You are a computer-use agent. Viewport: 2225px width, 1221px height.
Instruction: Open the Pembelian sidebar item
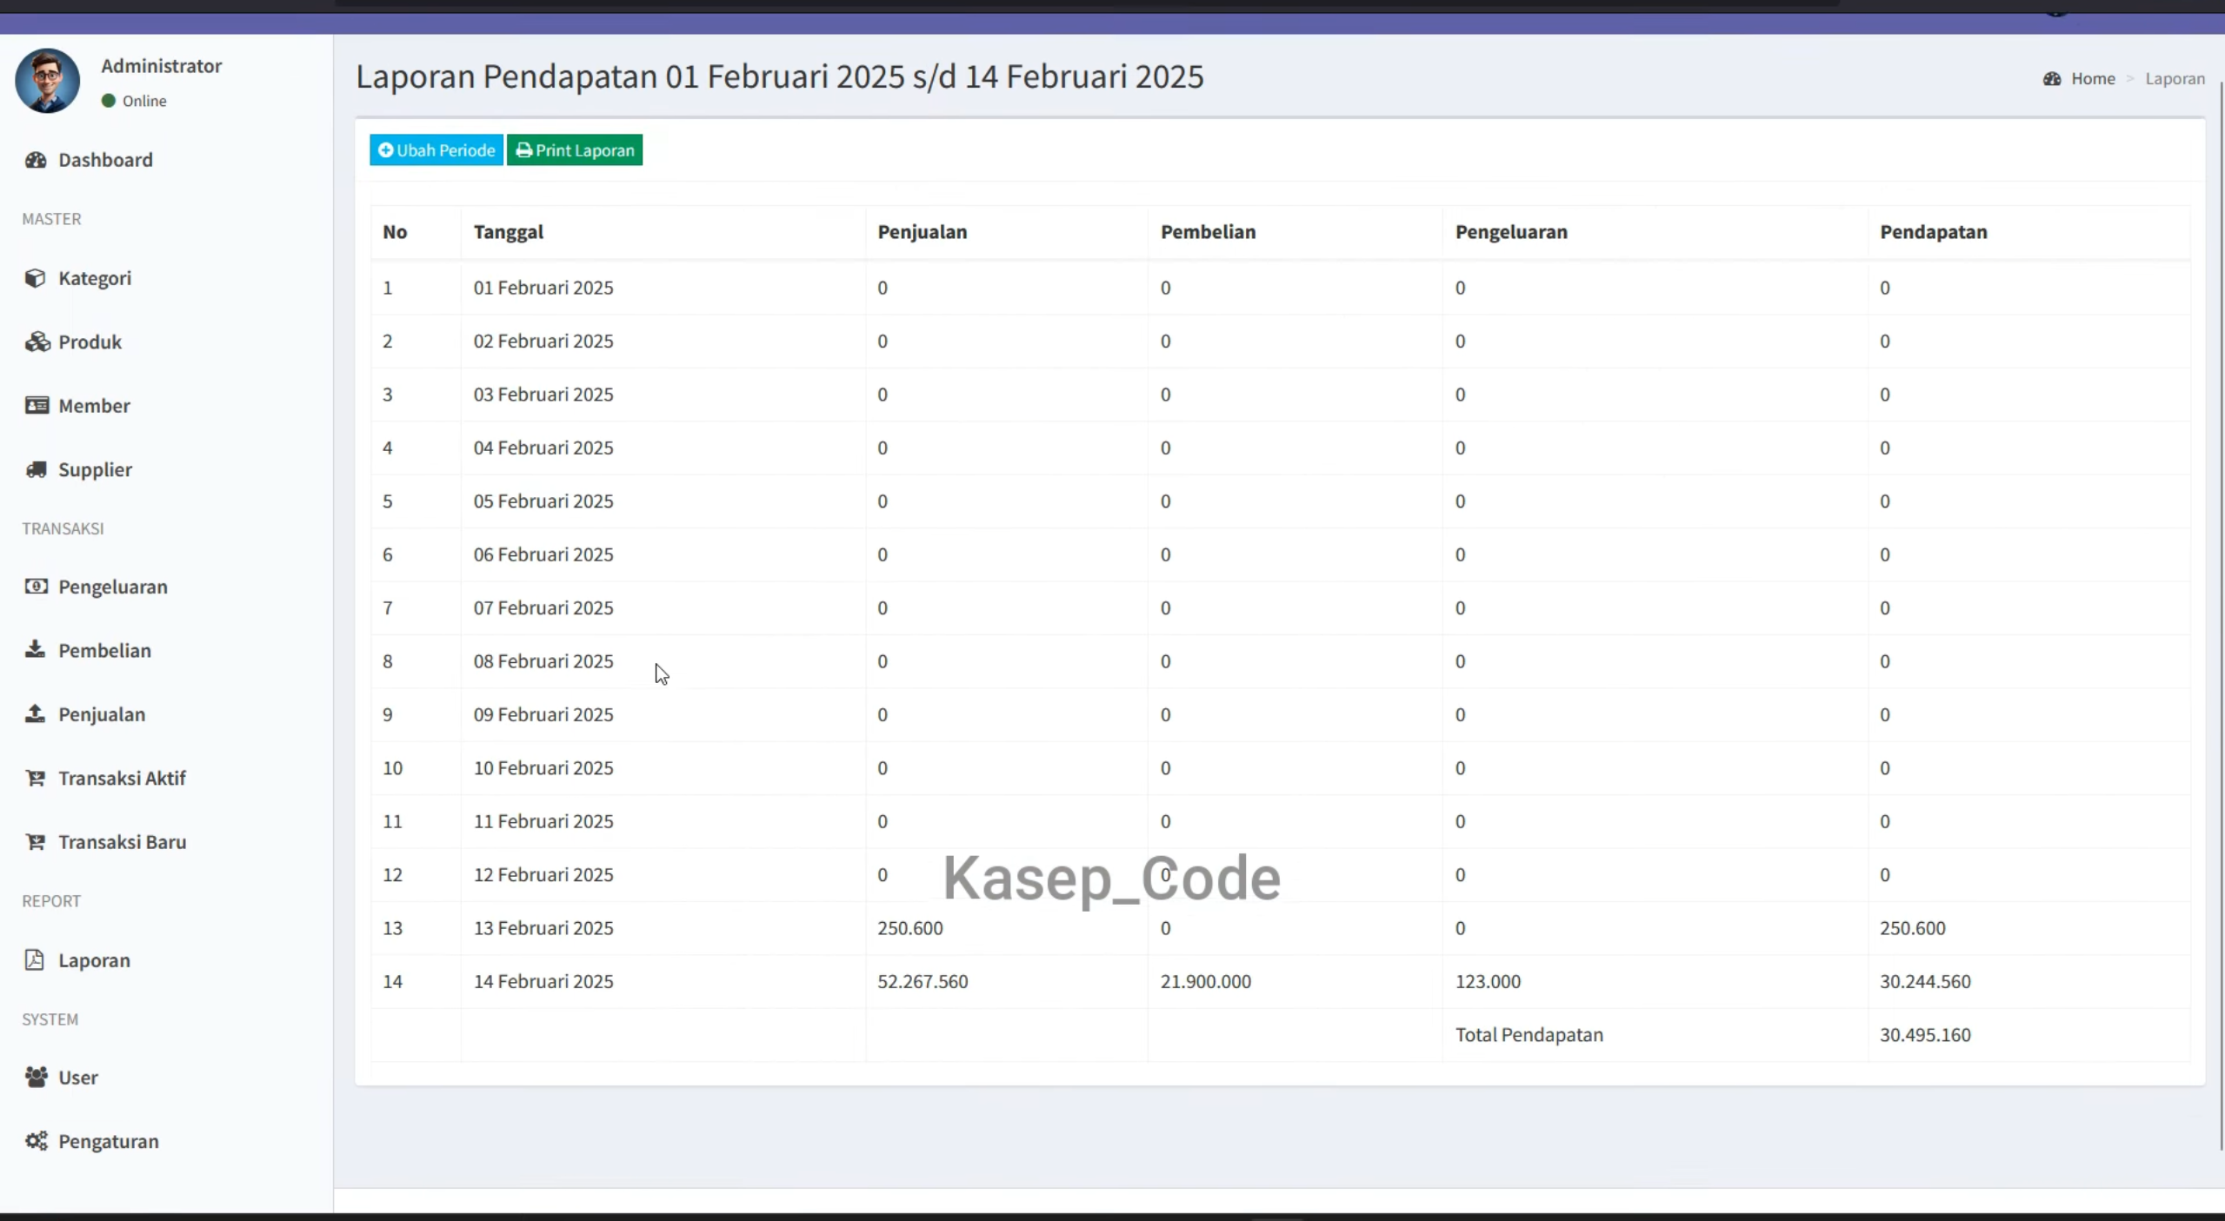coord(166,650)
